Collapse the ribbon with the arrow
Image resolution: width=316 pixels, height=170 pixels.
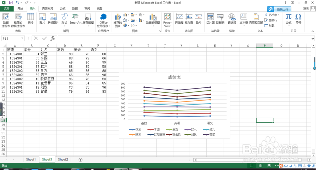(313, 31)
